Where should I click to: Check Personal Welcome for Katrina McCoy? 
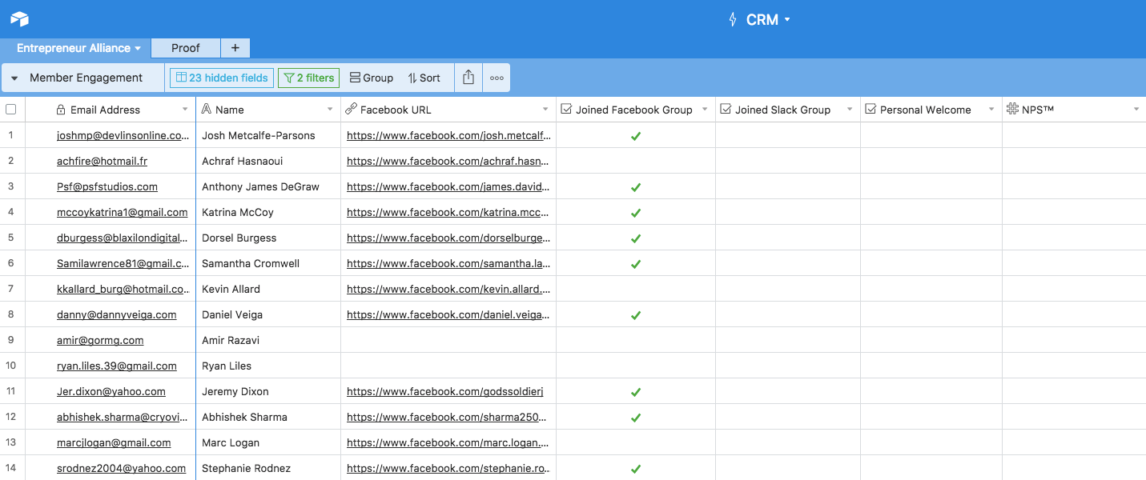coord(931,213)
